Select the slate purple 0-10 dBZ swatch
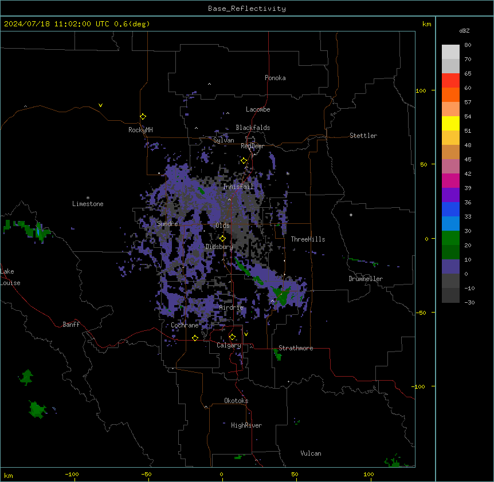This screenshot has width=494, height=482. 450,267
